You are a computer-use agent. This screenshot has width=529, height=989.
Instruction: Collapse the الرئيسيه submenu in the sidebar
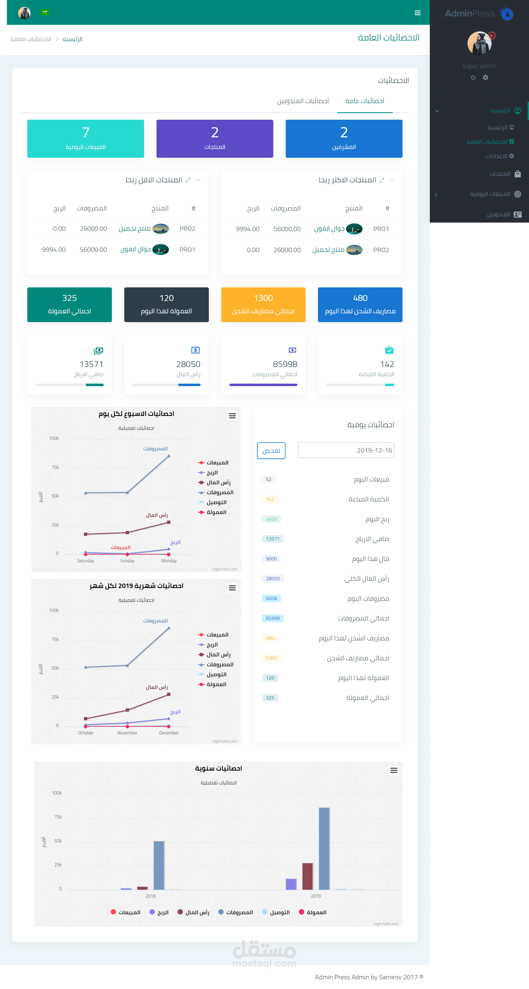click(436, 111)
